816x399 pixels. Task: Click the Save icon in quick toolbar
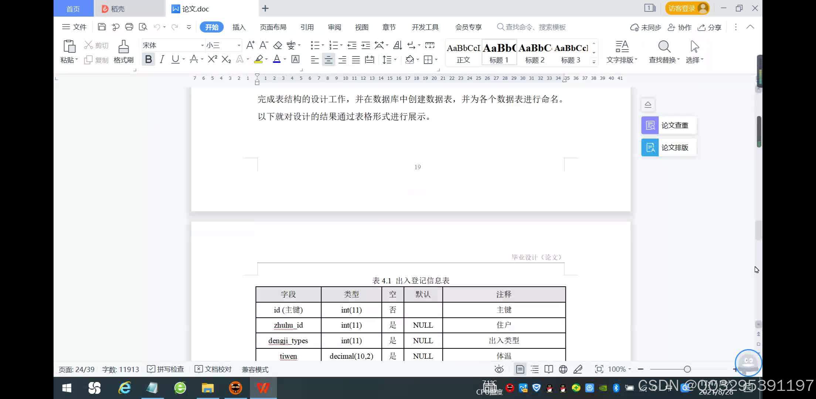point(102,27)
